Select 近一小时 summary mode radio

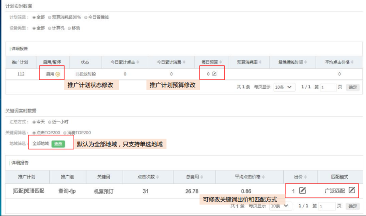(50, 122)
